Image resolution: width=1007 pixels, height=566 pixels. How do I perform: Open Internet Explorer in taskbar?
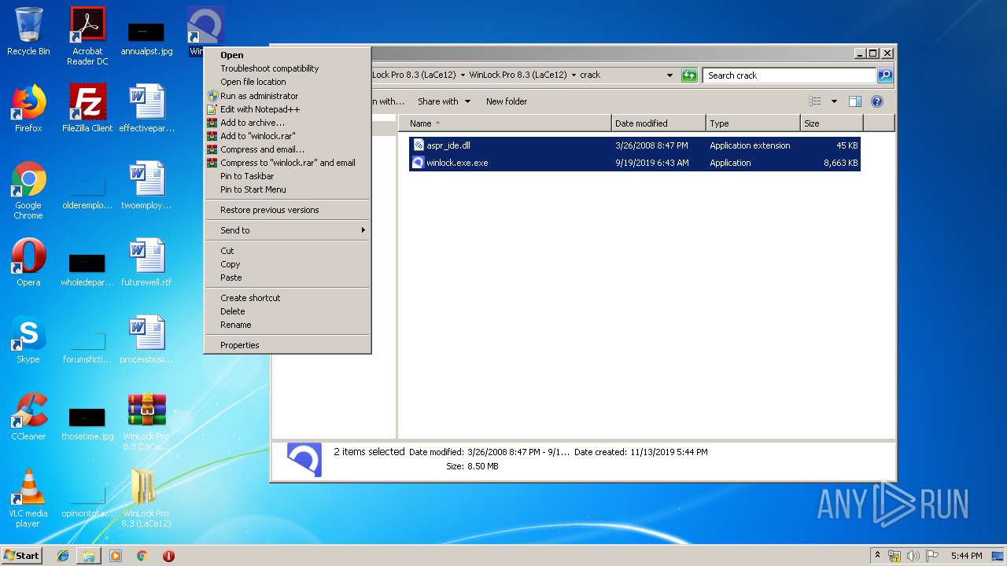coord(63,556)
